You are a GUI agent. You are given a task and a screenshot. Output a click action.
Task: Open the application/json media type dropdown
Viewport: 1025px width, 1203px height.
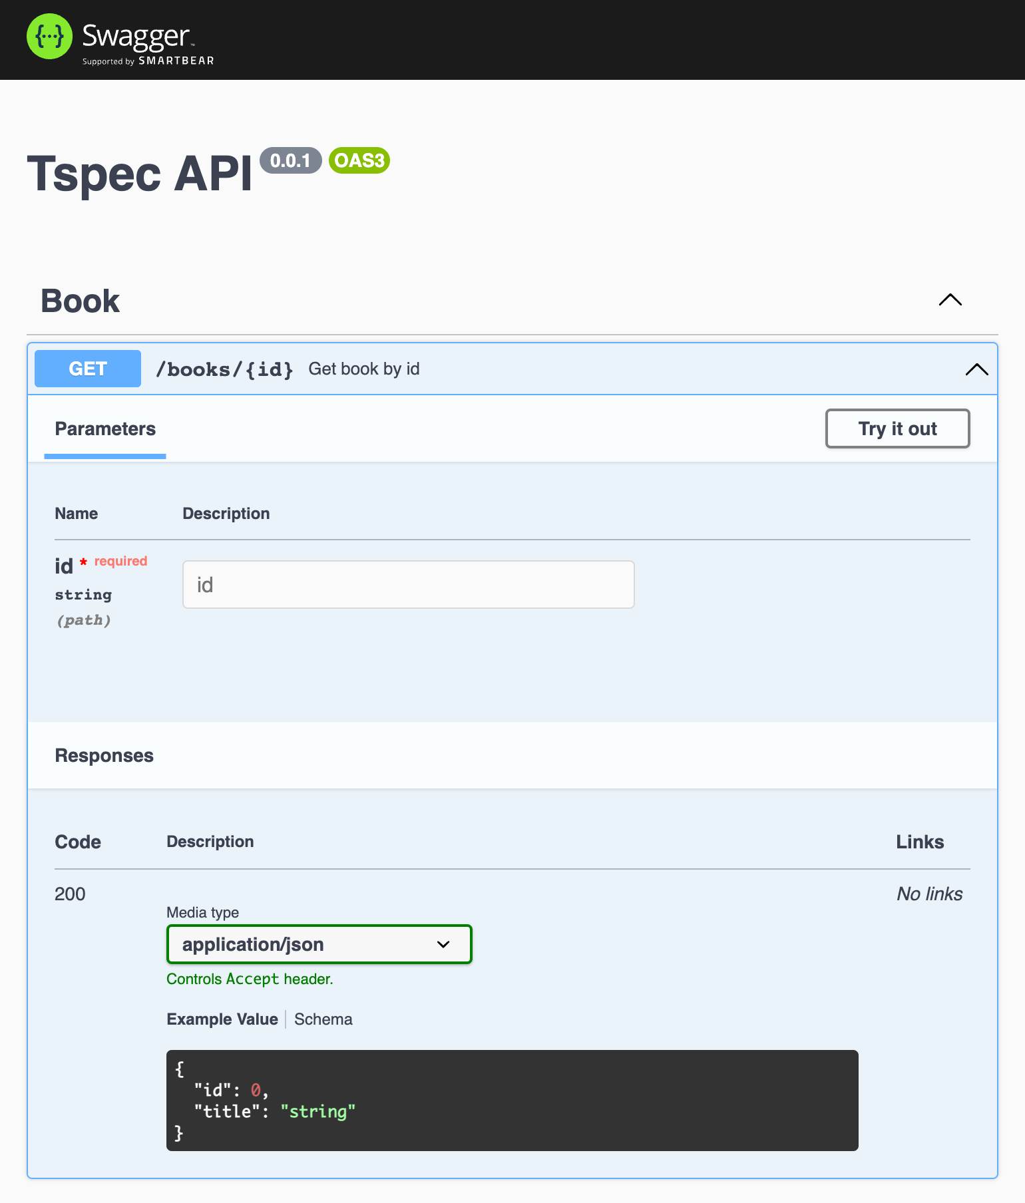pyautogui.click(x=319, y=944)
